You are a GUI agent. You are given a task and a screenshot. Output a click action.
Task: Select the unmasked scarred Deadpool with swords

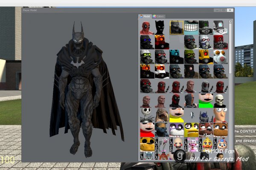(x=191, y=86)
